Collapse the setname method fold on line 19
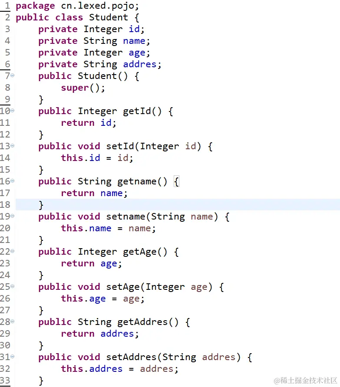 tap(12, 216)
